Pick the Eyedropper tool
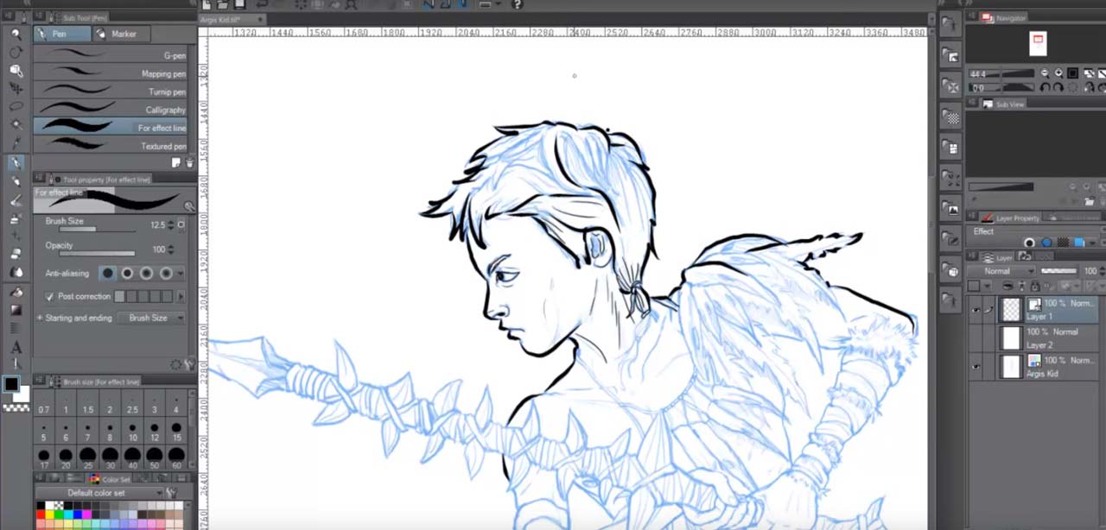The width and height of the screenshot is (1106, 530). coord(16,140)
